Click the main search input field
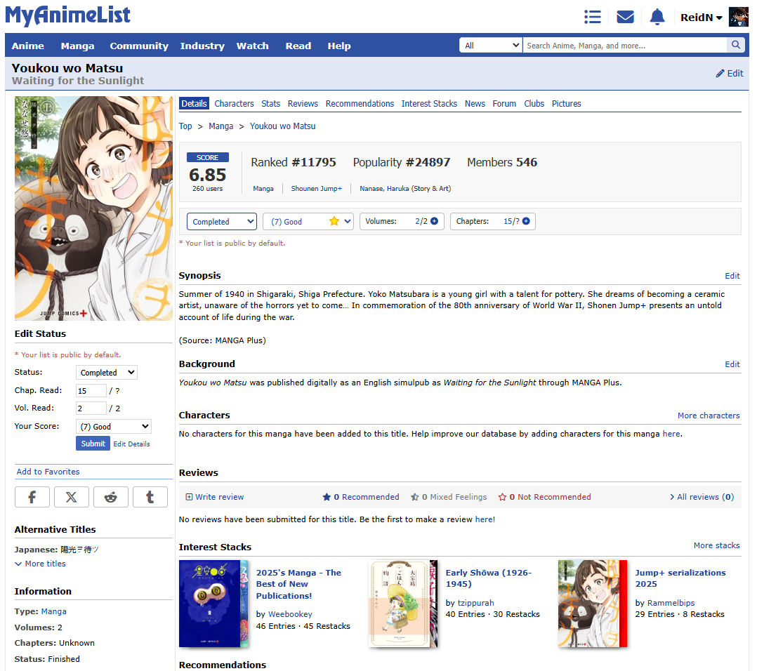 point(625,46)
